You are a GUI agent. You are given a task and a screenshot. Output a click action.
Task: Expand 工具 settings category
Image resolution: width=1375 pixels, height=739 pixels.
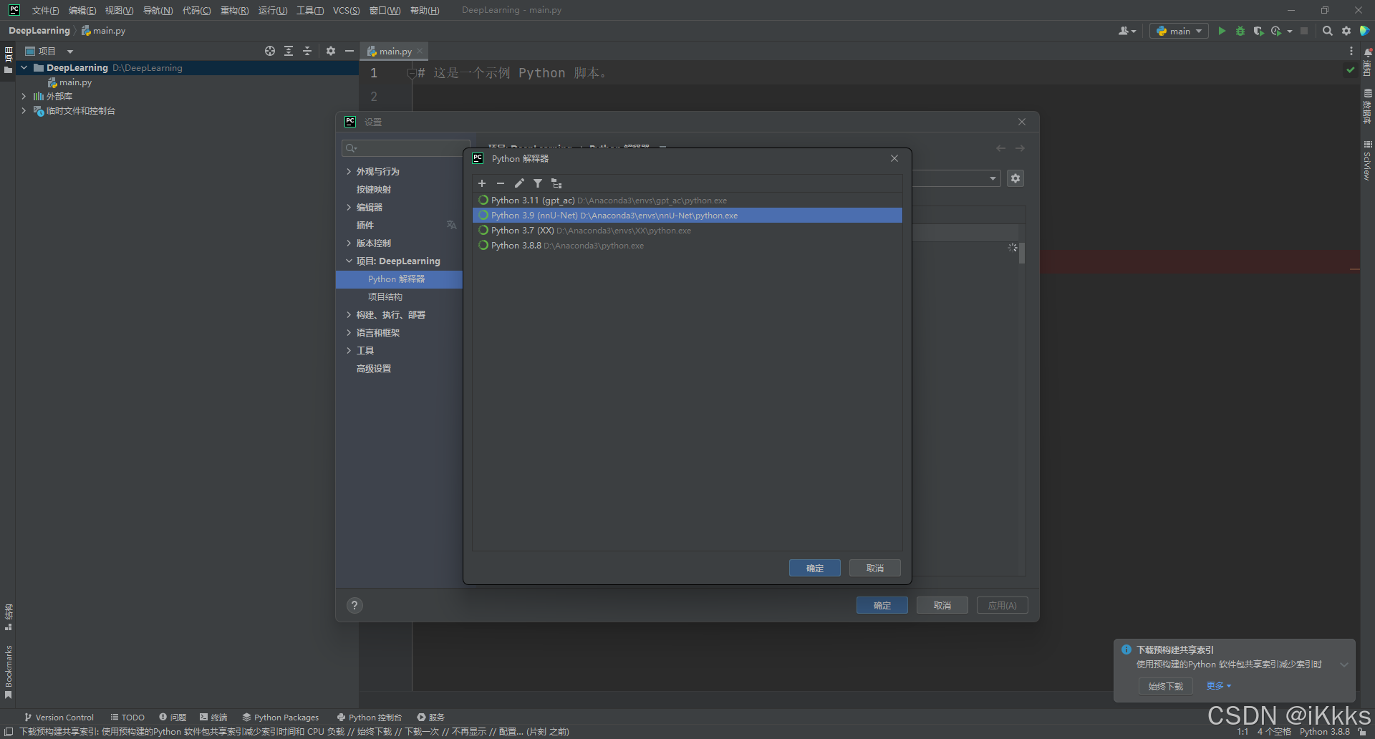pyautogui.click(x=349, y=351)
